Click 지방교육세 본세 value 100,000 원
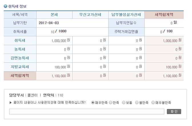The height and width of the screenshot is (126, 192). [x=62, y=67]
